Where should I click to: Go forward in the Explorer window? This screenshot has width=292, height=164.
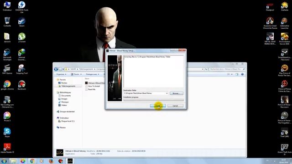click(60, 69)
